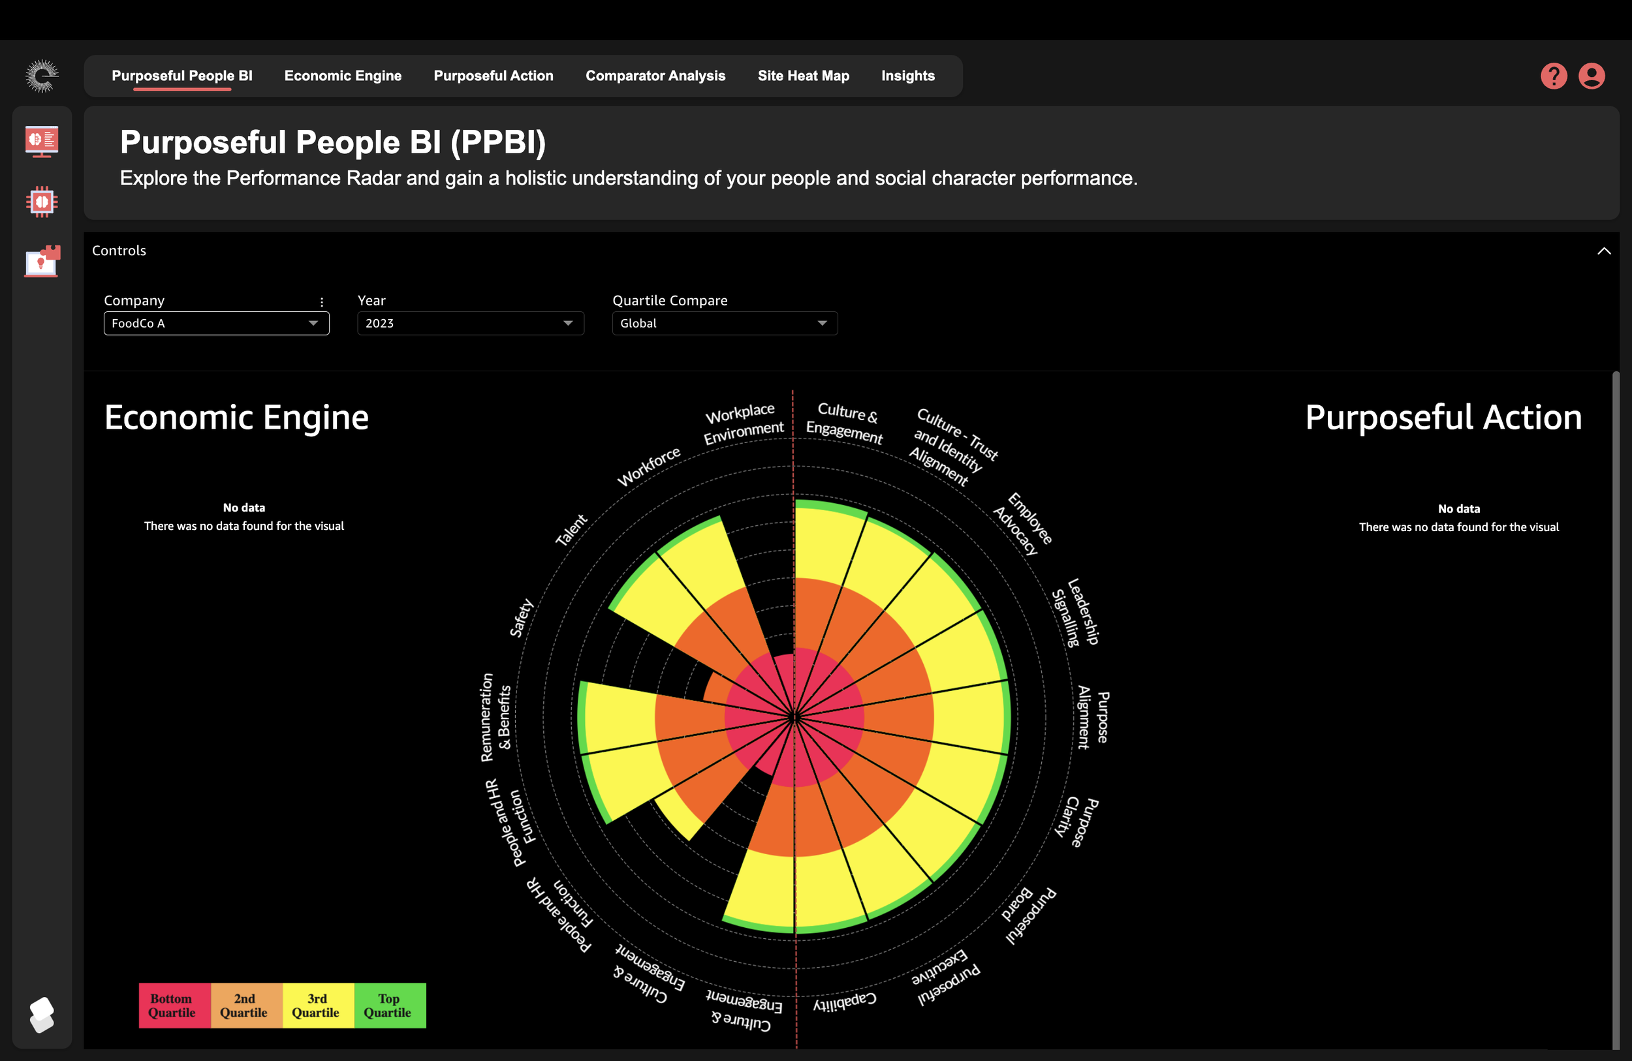The width and height of the screenshot is (1632, 1061).
Task: Click the white shape icon at sidebar bottom
Action: pyautogui.click(x=42, y=1015)
